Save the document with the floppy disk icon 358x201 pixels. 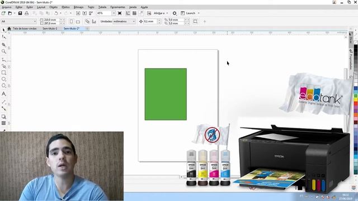(20, 13)
